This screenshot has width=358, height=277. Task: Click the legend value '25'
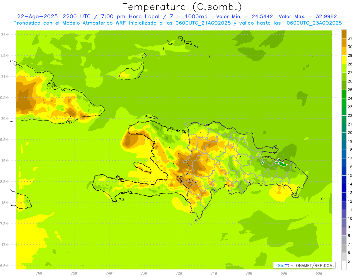pos(350,90)
